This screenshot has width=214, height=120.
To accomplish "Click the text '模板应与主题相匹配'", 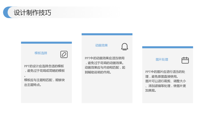I will tap(38, 80).
